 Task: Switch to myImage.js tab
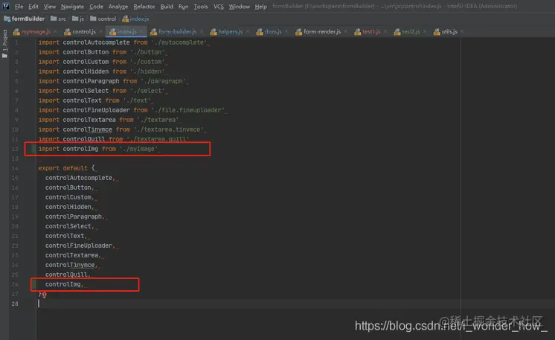point(36,32)
